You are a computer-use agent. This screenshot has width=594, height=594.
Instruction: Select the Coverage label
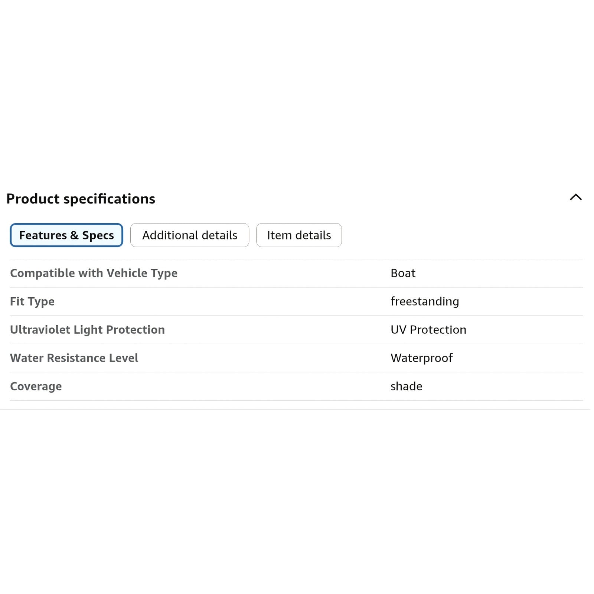click(36, 386)
